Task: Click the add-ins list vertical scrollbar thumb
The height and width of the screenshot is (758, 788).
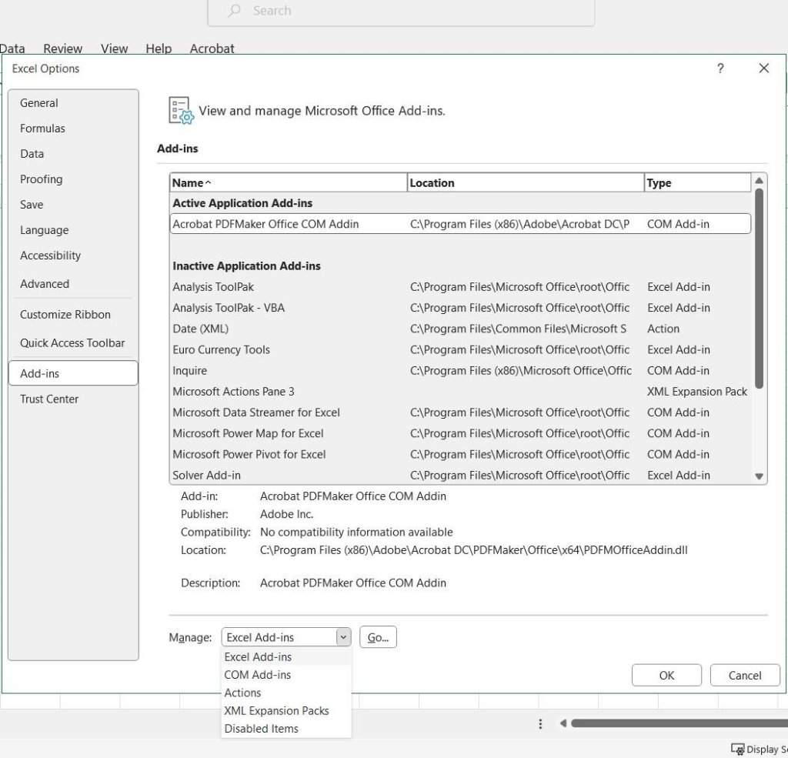Action: [x=759, y=288]
